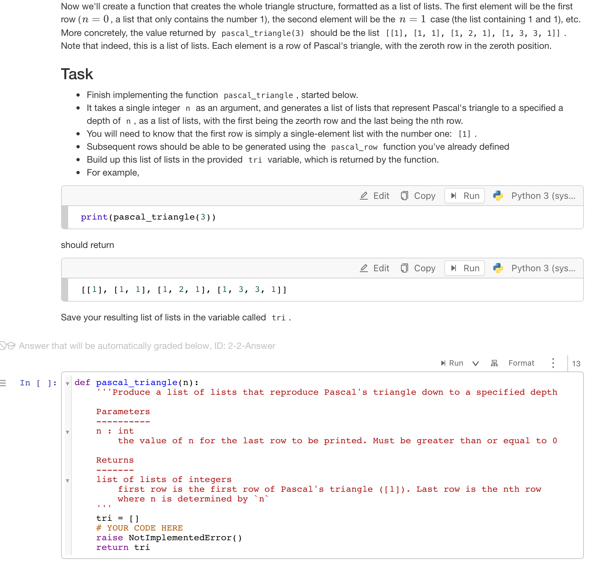This screenshot has width=600, height=569.
Task: Click the Run play icon above the answer cell
Action: click(x=443, y=363)
